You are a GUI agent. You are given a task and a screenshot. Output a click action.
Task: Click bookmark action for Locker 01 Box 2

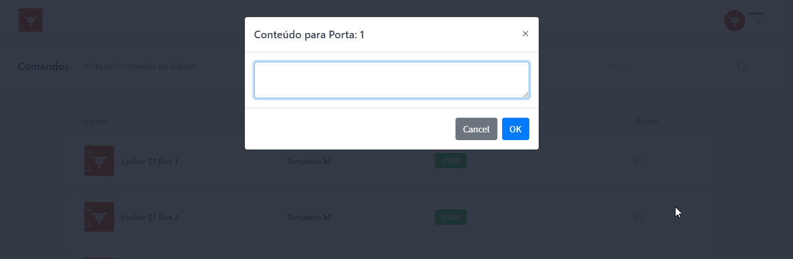point(639,217)
